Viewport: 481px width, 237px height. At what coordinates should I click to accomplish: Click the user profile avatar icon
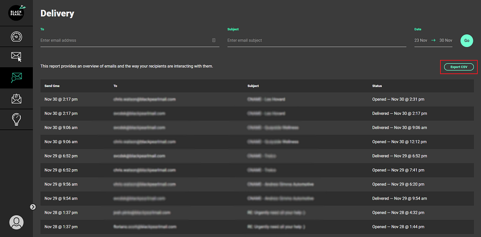[x=16, y=222]
